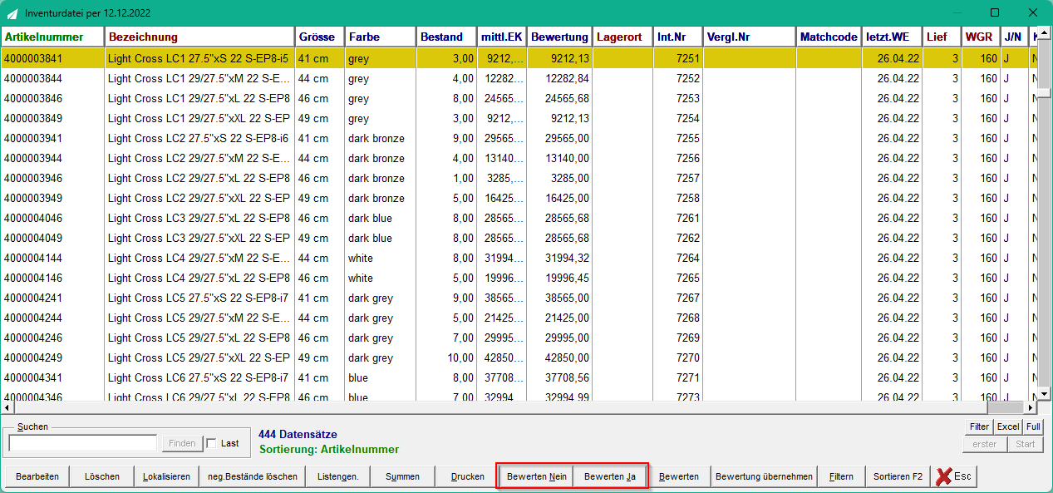Viewport: 1053px width, 493px height.
Task: Click vertical scrollbar down arrow
Action: click(x=1045, y=394)
